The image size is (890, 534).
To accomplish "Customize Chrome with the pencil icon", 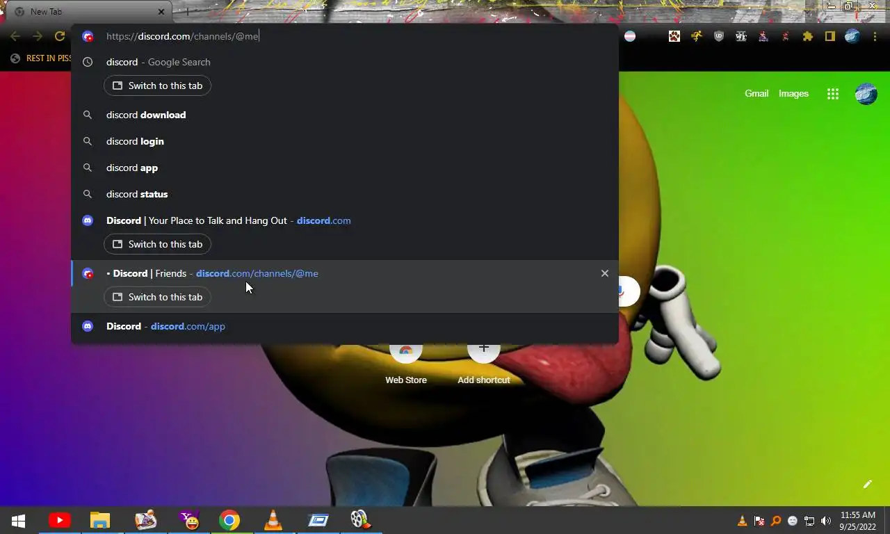I will (868, 484).
